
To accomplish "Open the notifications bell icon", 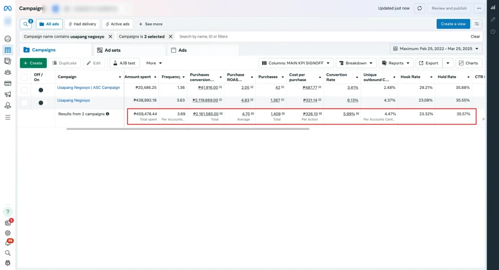I will [8, 243].
